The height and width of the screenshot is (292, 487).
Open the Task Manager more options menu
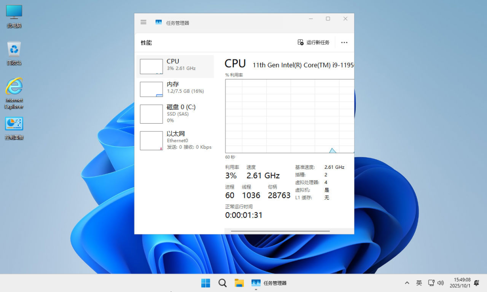tap(344, 42)
